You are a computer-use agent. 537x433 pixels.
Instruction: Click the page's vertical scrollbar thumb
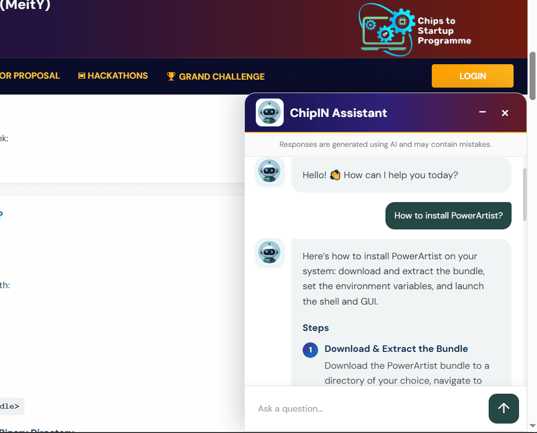(x=532, y=76)
